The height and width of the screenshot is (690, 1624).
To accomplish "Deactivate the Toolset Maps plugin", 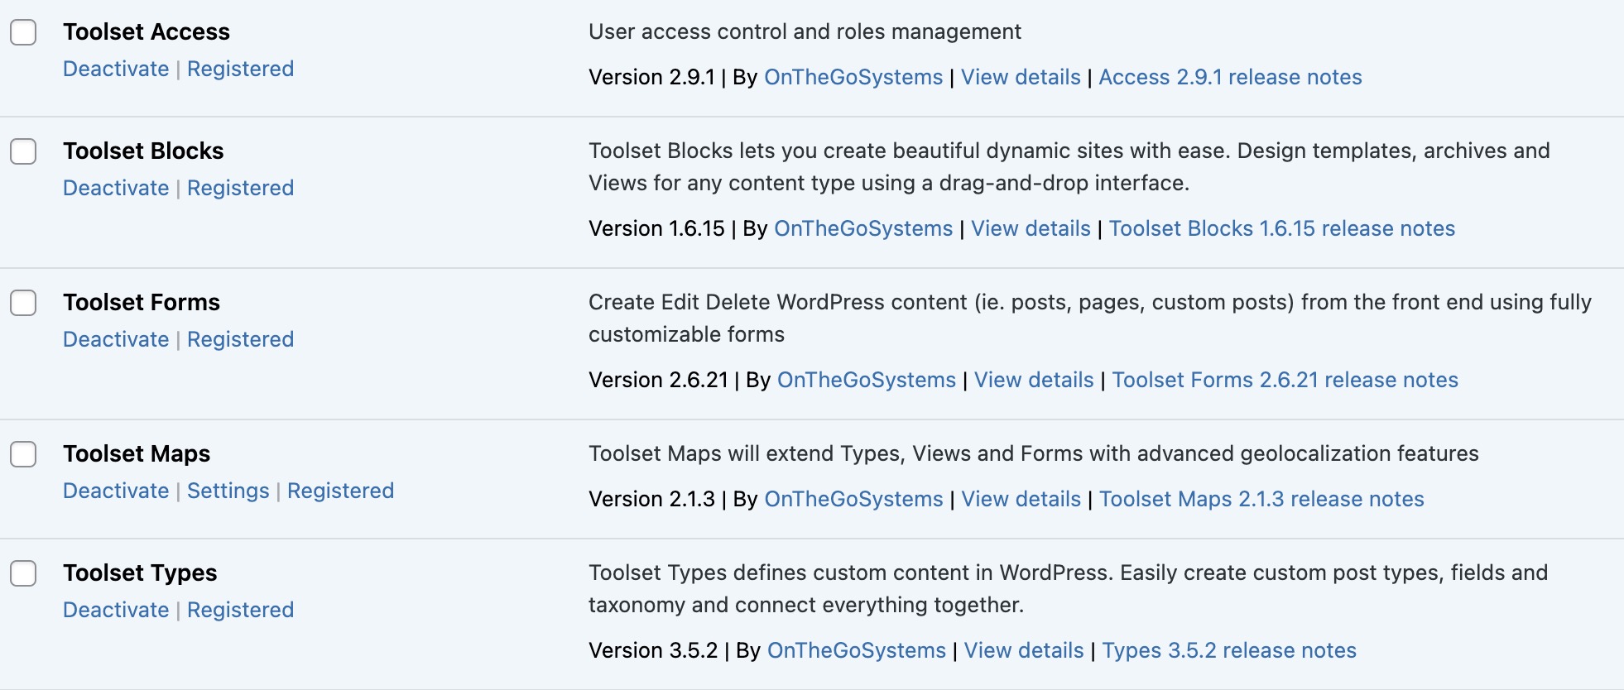I will click(116, 491).
